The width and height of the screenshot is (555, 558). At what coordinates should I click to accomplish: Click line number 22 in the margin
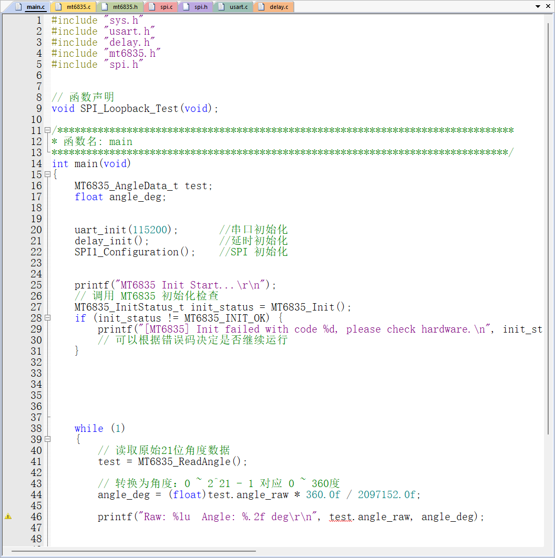pyautogui.click(x=36, y=252)
